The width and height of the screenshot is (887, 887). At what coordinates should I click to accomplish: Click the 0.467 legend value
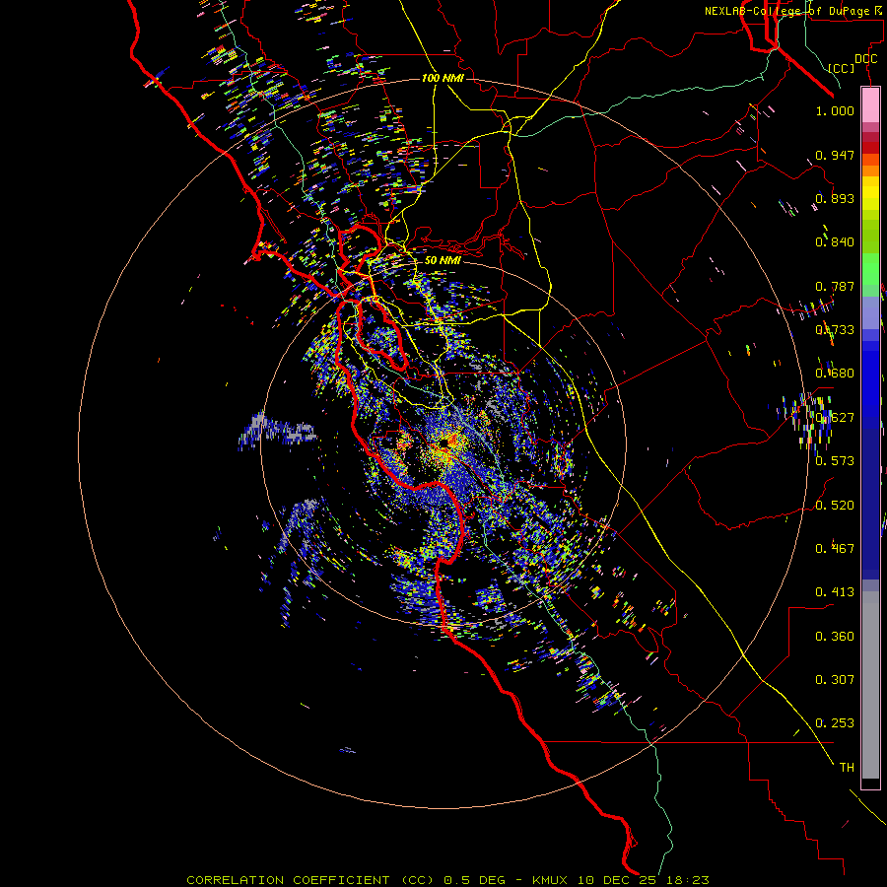click(x=835, y=549)
